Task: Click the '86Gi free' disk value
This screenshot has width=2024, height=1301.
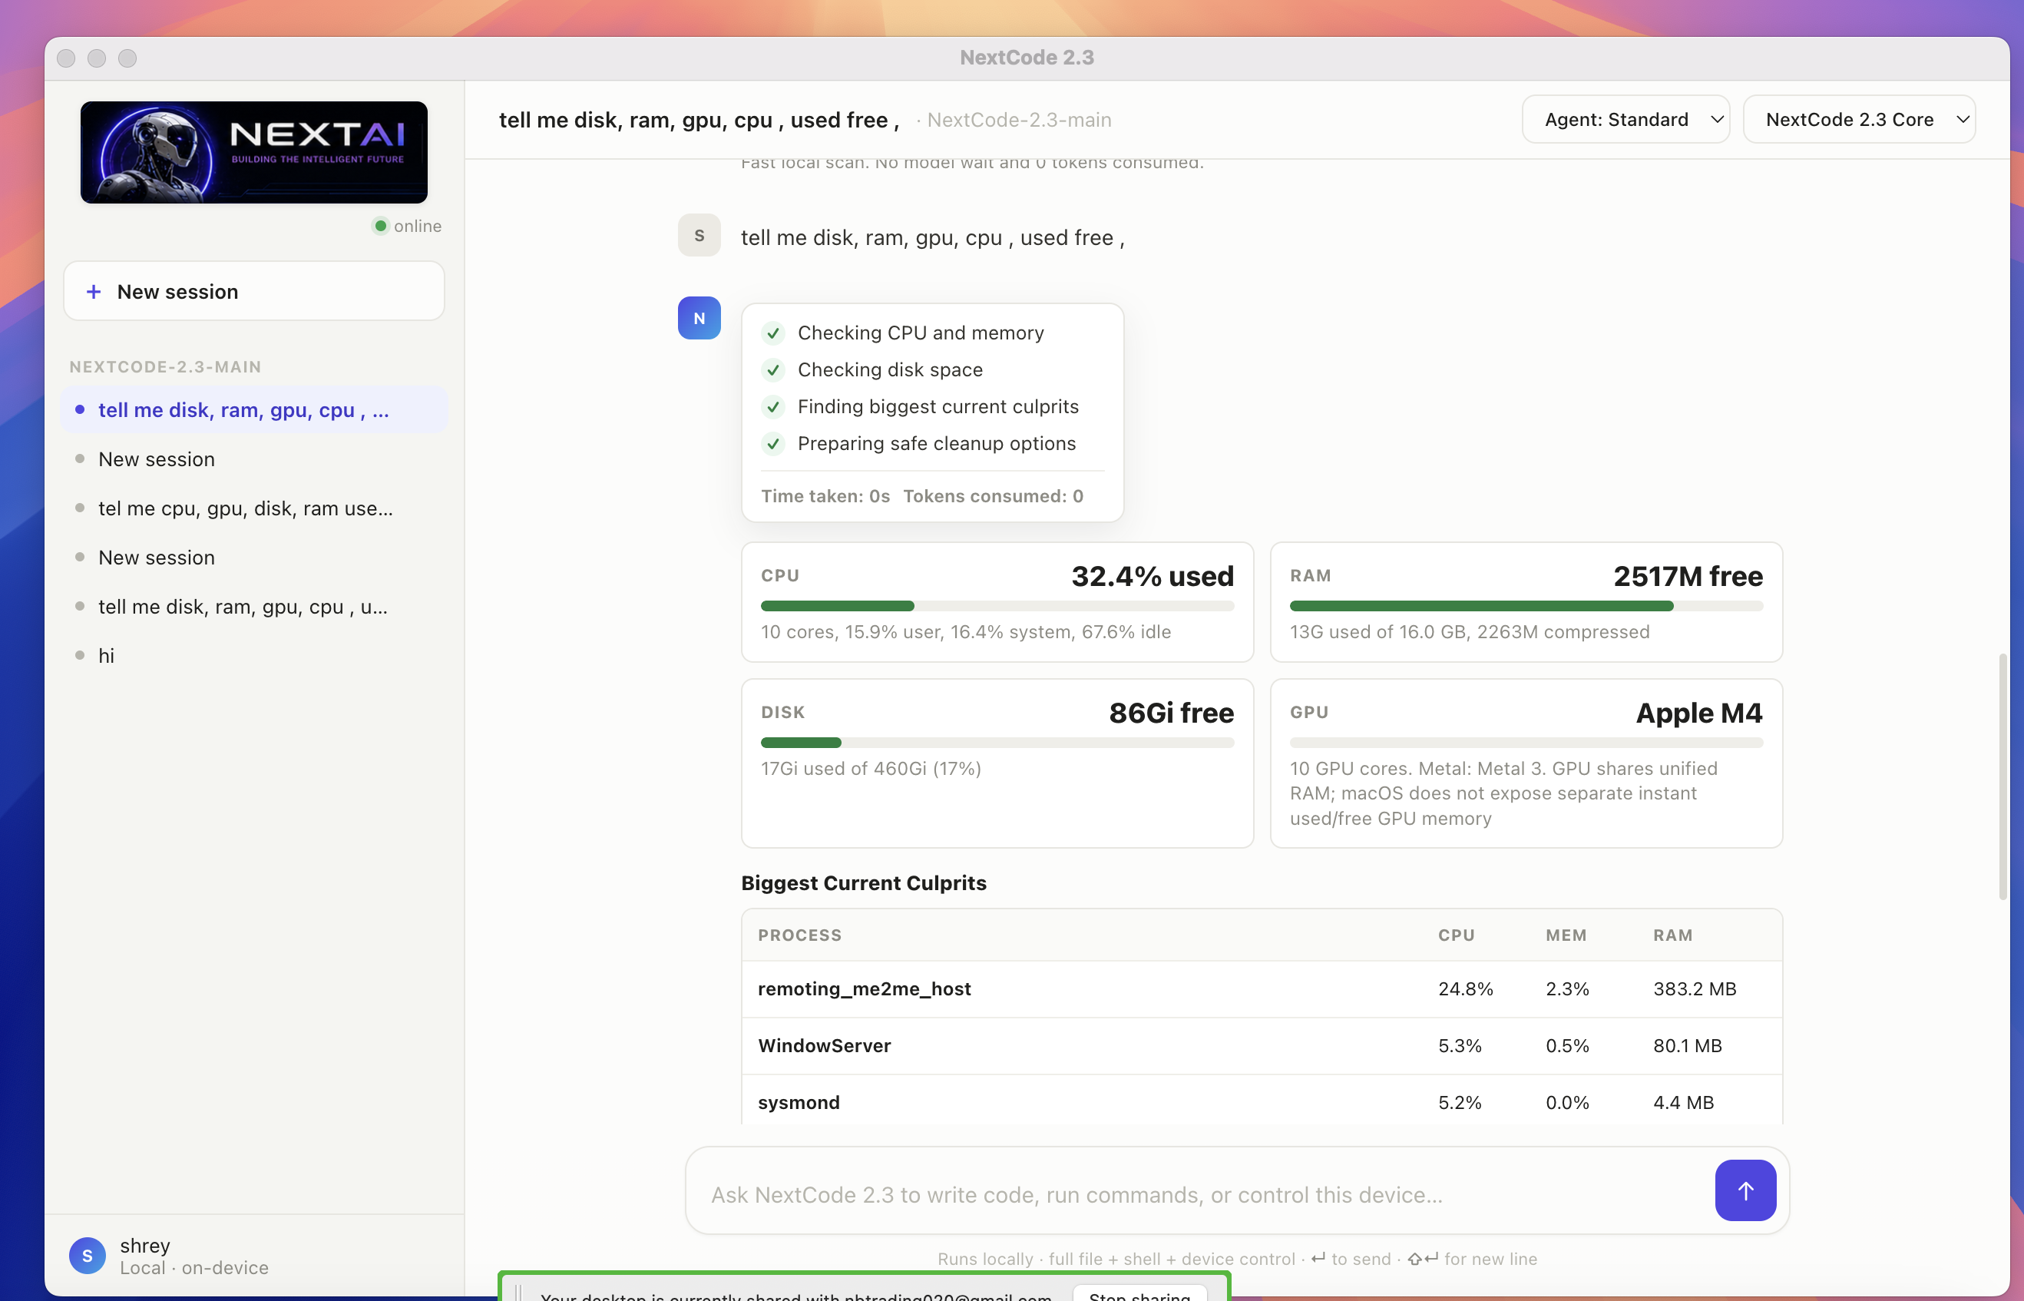Action: [1170, 713]
